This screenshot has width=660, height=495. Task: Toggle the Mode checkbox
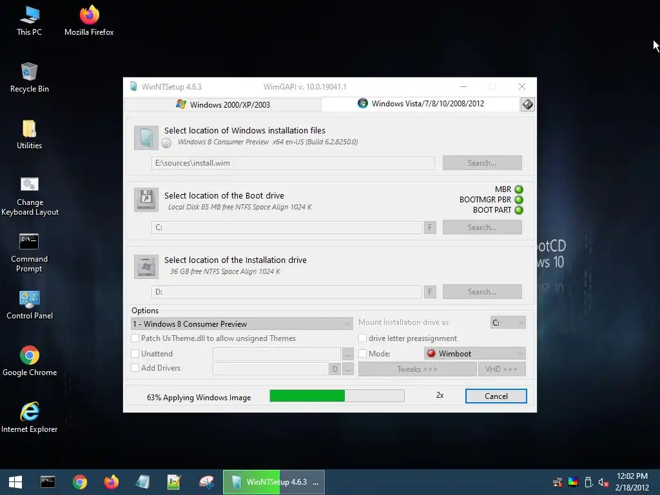tap(362, 354)
